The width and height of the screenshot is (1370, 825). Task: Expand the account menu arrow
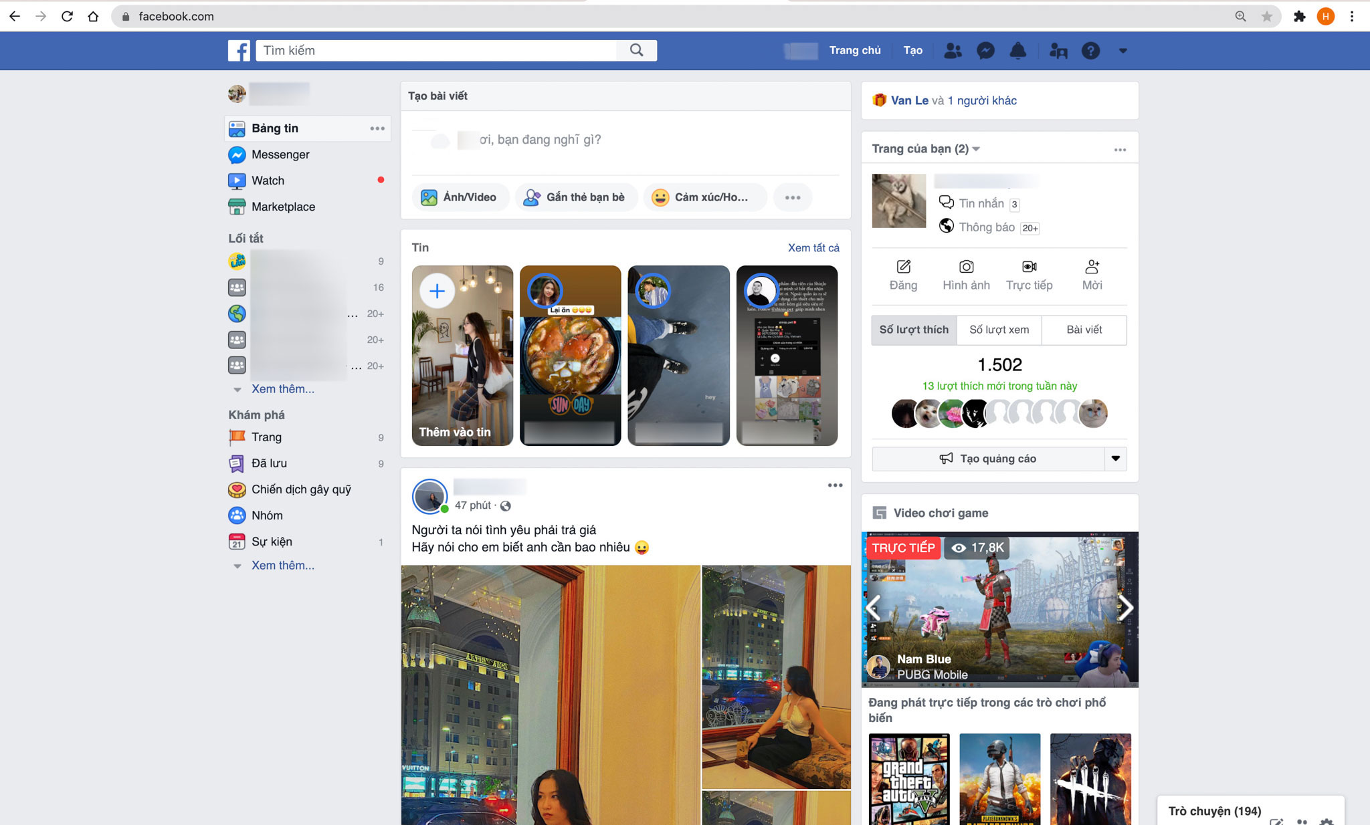point(1122,51)
